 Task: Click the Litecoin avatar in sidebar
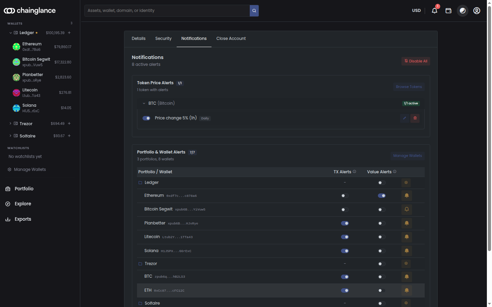[x=16, y=92]
